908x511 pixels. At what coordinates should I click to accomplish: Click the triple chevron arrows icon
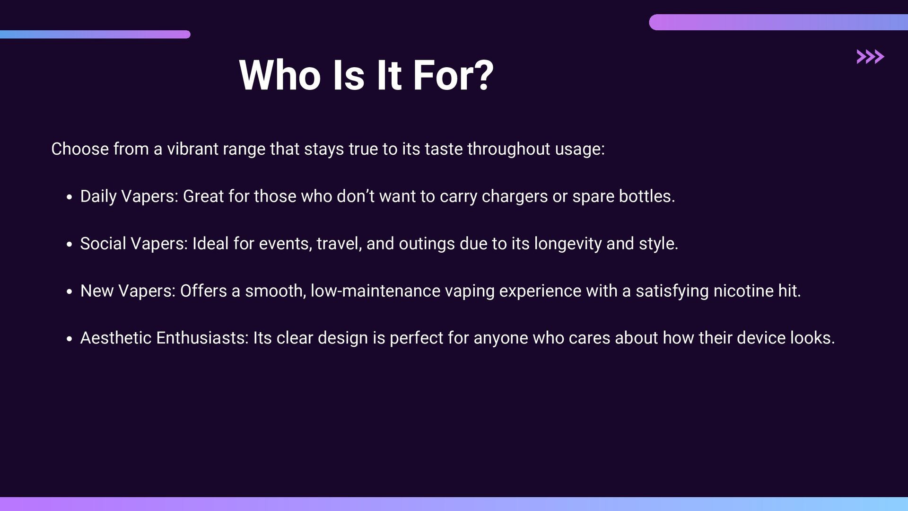point(870,57)
